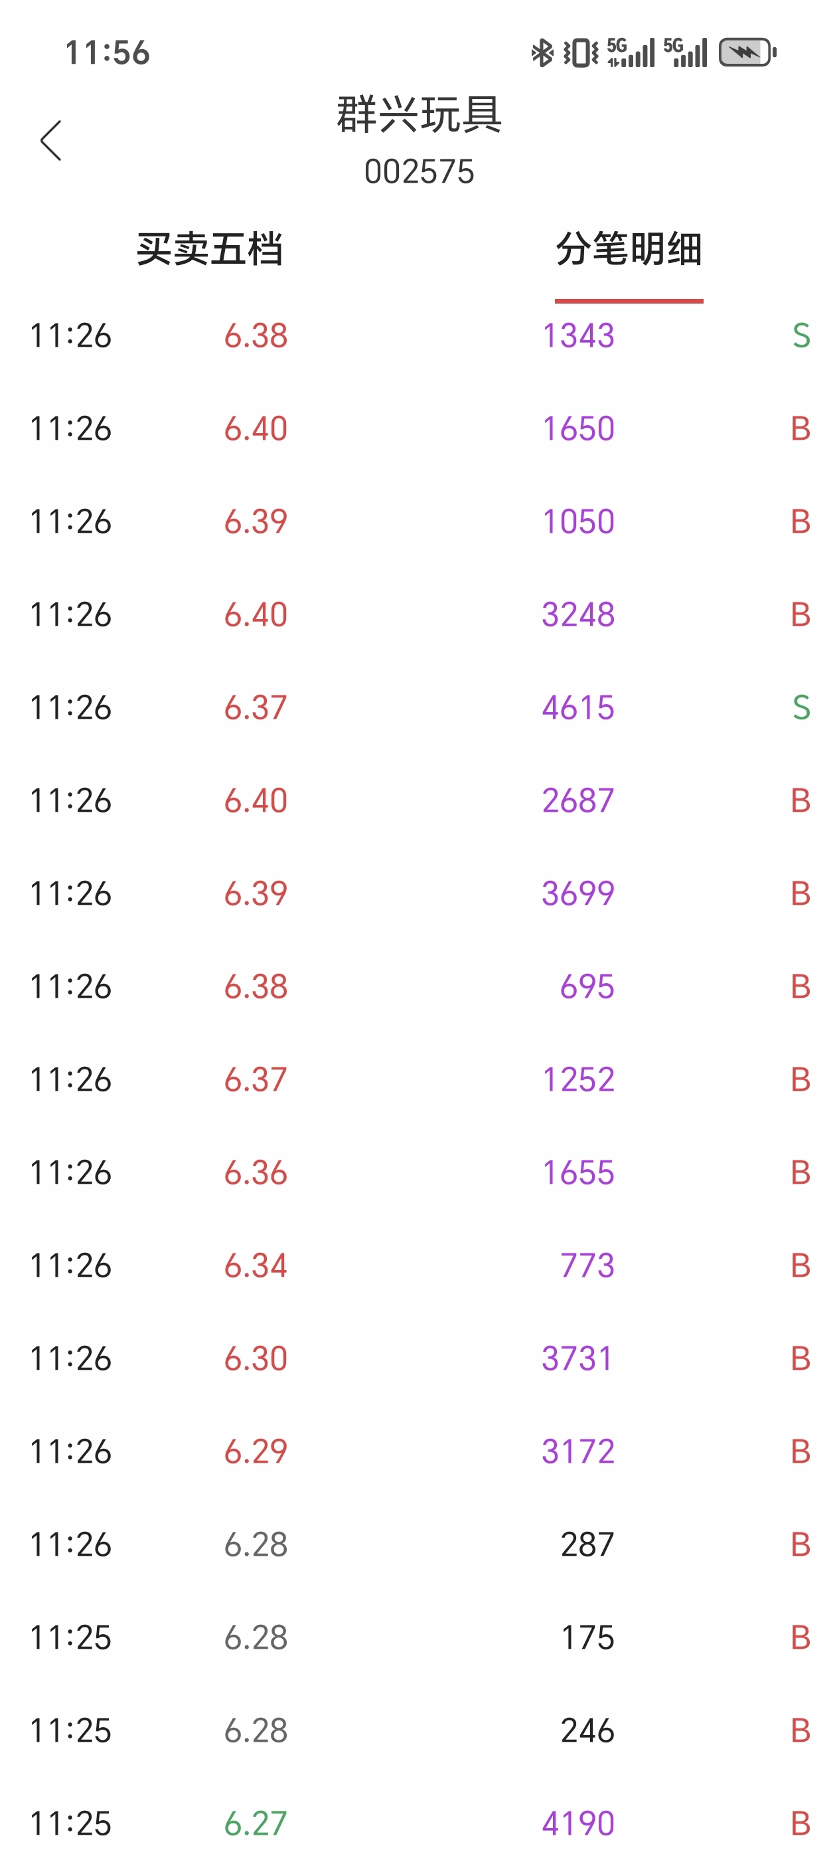Tap the first 5G signal icon
839x1860 pixels.
631,52
